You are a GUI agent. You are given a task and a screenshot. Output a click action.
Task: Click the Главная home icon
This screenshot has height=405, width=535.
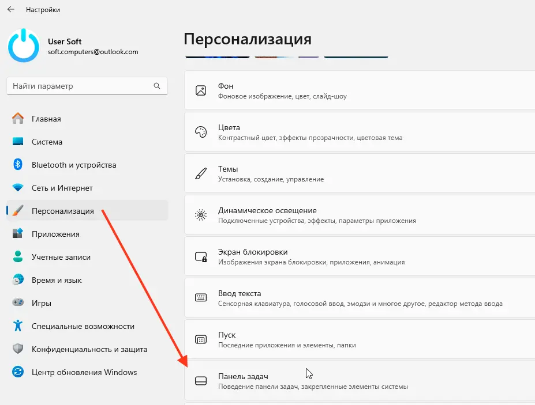[x=18, y=119]
